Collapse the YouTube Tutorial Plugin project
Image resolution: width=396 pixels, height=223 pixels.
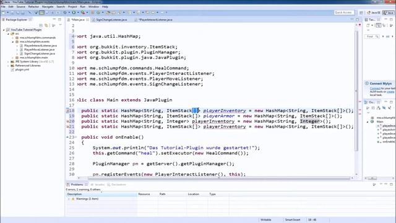(4, 30)
